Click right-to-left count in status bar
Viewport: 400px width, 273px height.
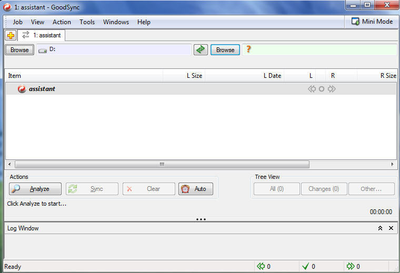264,267
